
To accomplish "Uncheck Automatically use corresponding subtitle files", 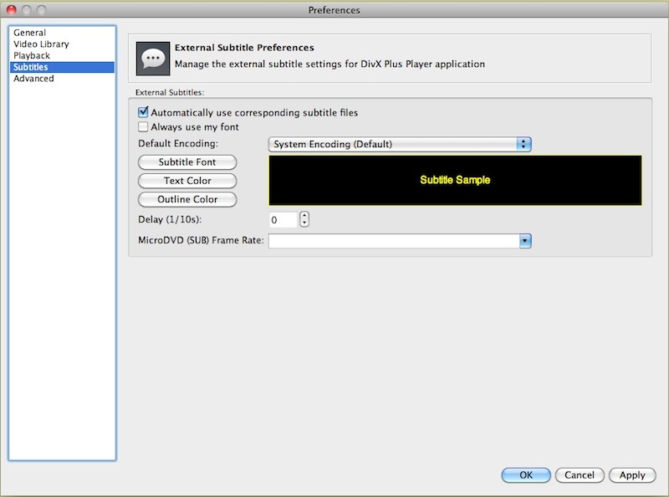I will (143, 112).
